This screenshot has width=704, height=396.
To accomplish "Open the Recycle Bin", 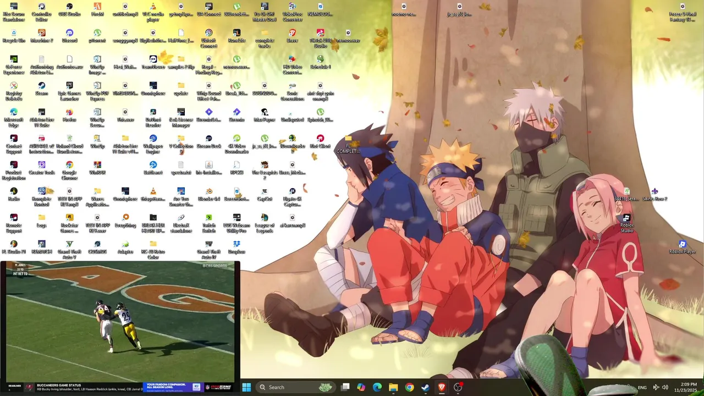I will click(x=14, y=36).
